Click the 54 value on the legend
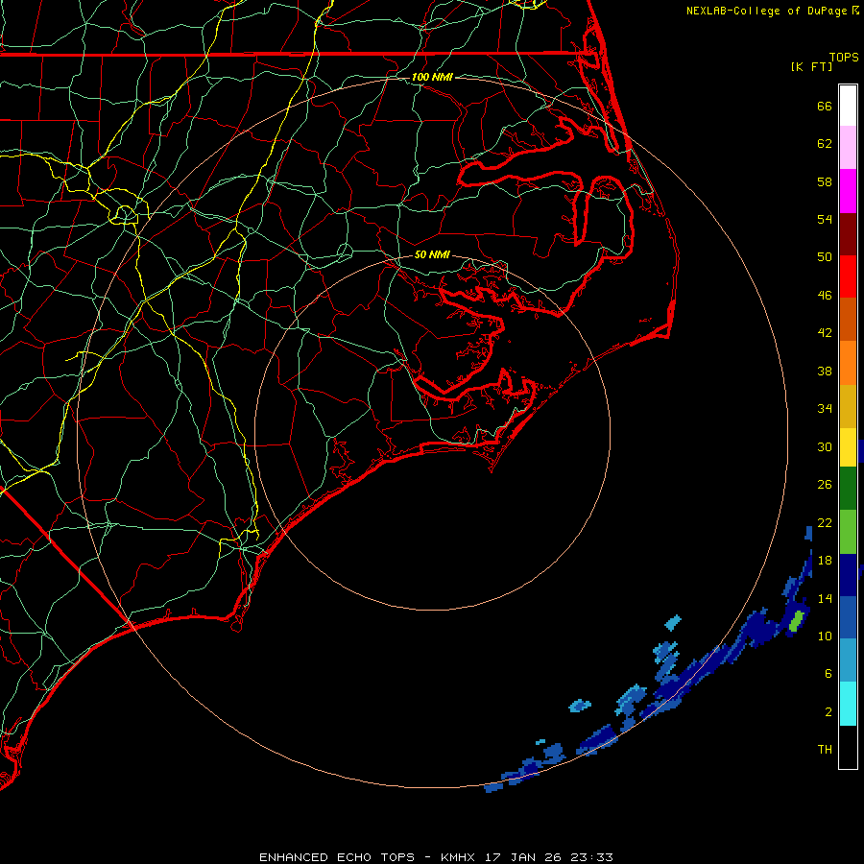The width and height of the screenshot is (864, 864). point(825,219)
